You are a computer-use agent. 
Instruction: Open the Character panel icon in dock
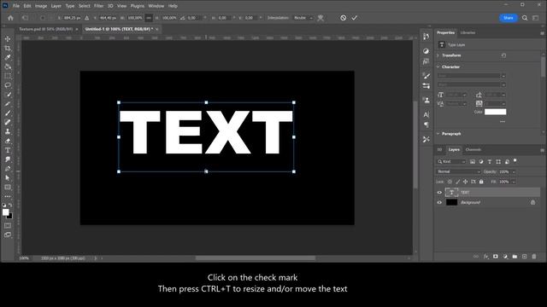[x=426, y=114]
